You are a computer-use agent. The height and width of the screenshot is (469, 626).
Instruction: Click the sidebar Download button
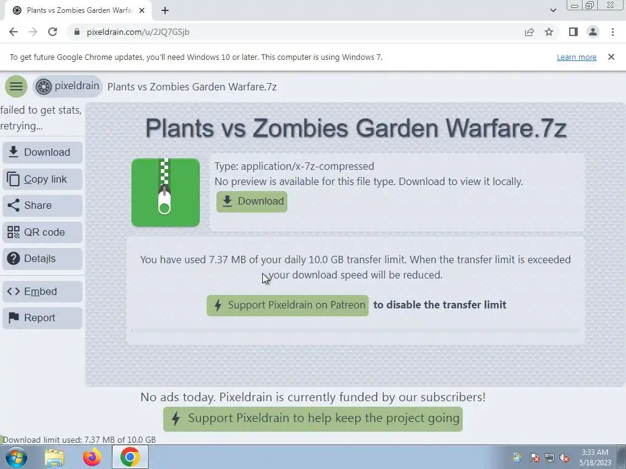pos(42,152)
